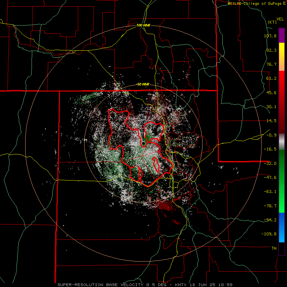Viewport: 287px width, 287px height.
Task: Click the dark red outbound velocity patch
Action: tap(166, 206)
